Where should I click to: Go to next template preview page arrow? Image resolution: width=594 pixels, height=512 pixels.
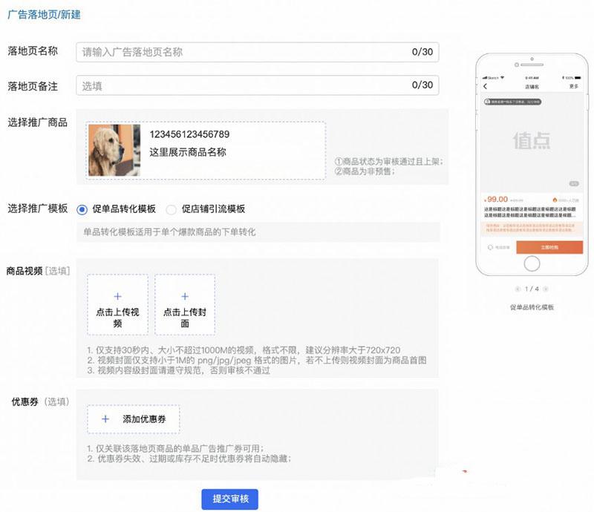546,289
